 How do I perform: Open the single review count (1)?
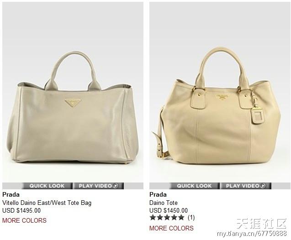click(191, 217)
